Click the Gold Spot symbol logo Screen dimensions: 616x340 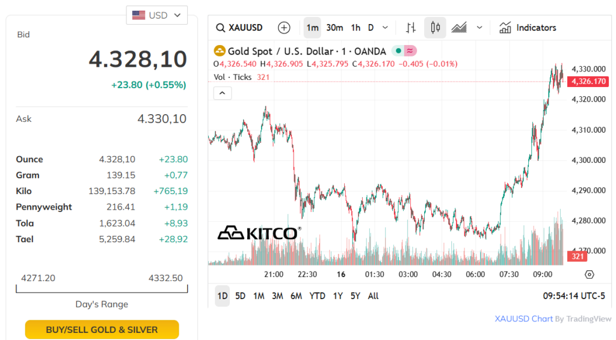(x=220, y=51)
